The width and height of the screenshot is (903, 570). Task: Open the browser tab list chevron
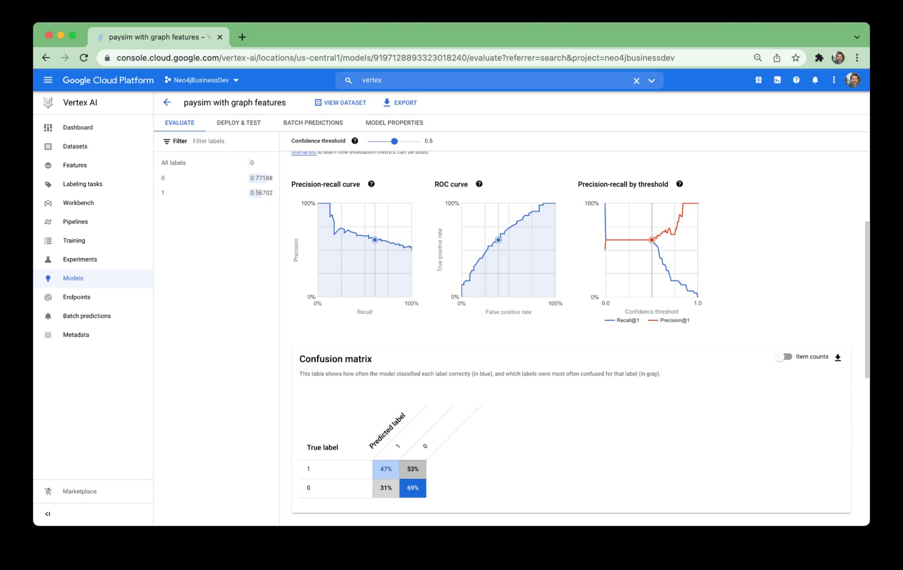(856, 37)
